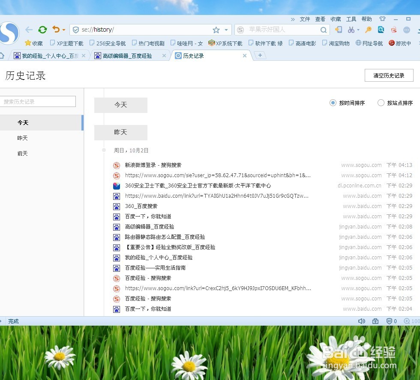The image size is (420, 380).
Task: Open the dropdown next to undo icon
Action: (64, 30)
